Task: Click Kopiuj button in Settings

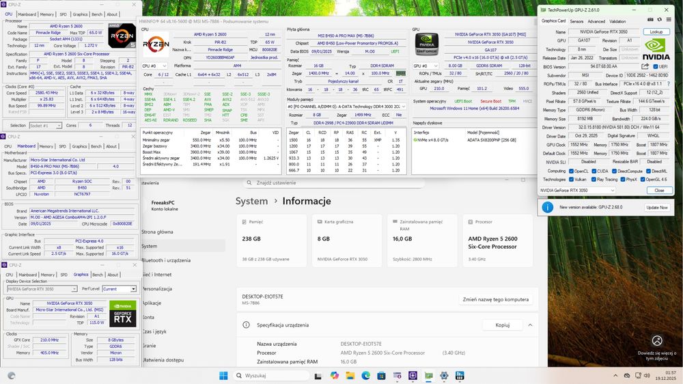Action: [502, 325]
